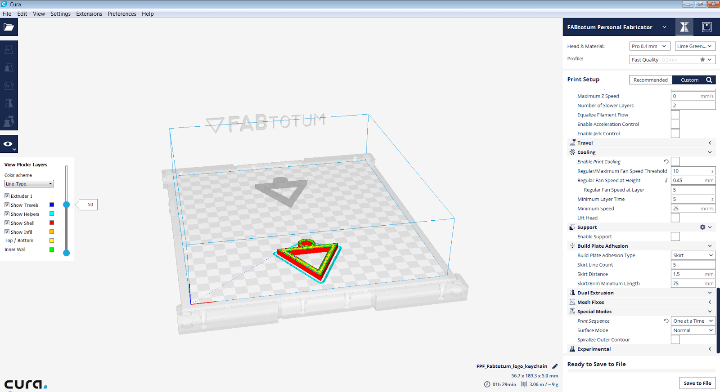Open the Color scheme Line Type dropdown
Image resolution: width=720 pixels, height=392 pixels.
29,184
